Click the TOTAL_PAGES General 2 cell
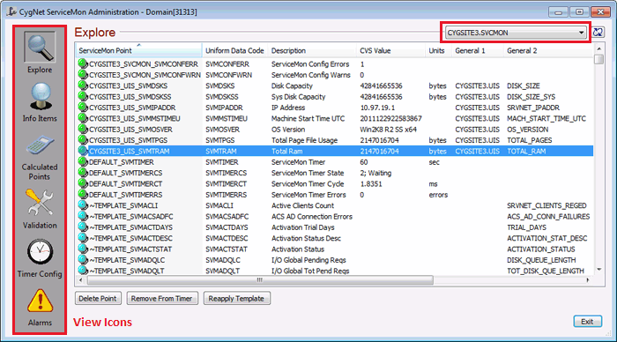The image size is (617, 342). (x=529, y=140)
